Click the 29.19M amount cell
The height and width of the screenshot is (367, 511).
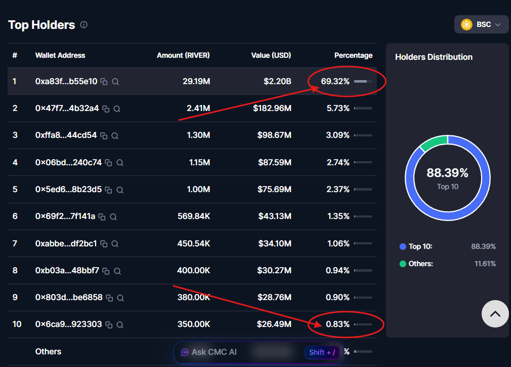[x=196, y=81]
